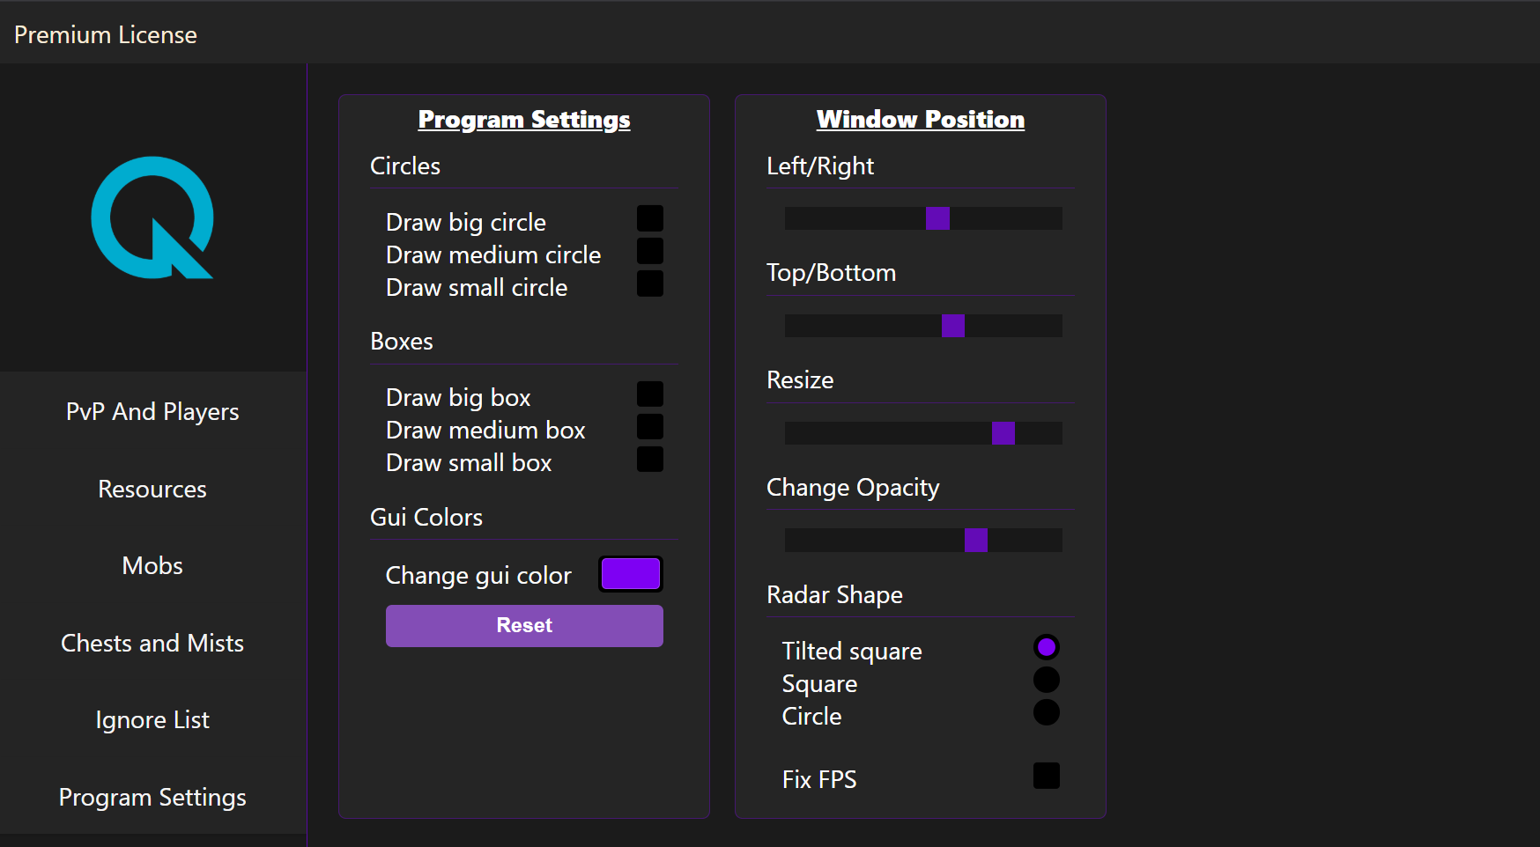The image size is (1540, 847).
Task: Enable the Draw big box checkbox
Action: coord(650,394)
